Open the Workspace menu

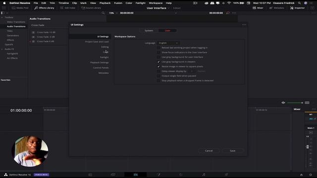pos(156,3)
